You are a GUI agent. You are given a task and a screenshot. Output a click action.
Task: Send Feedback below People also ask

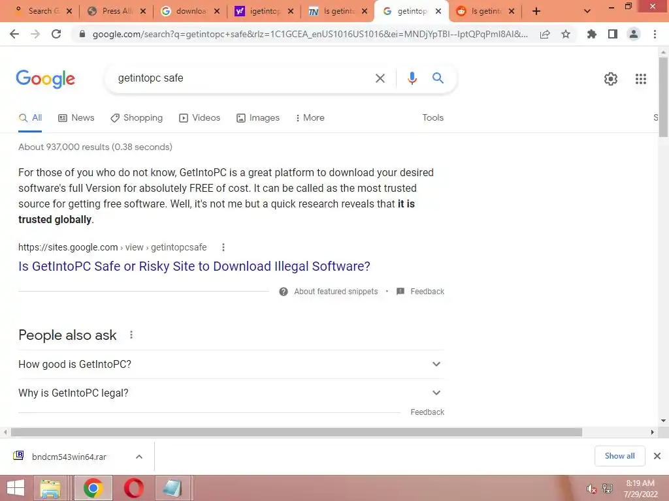coord(427,412)
